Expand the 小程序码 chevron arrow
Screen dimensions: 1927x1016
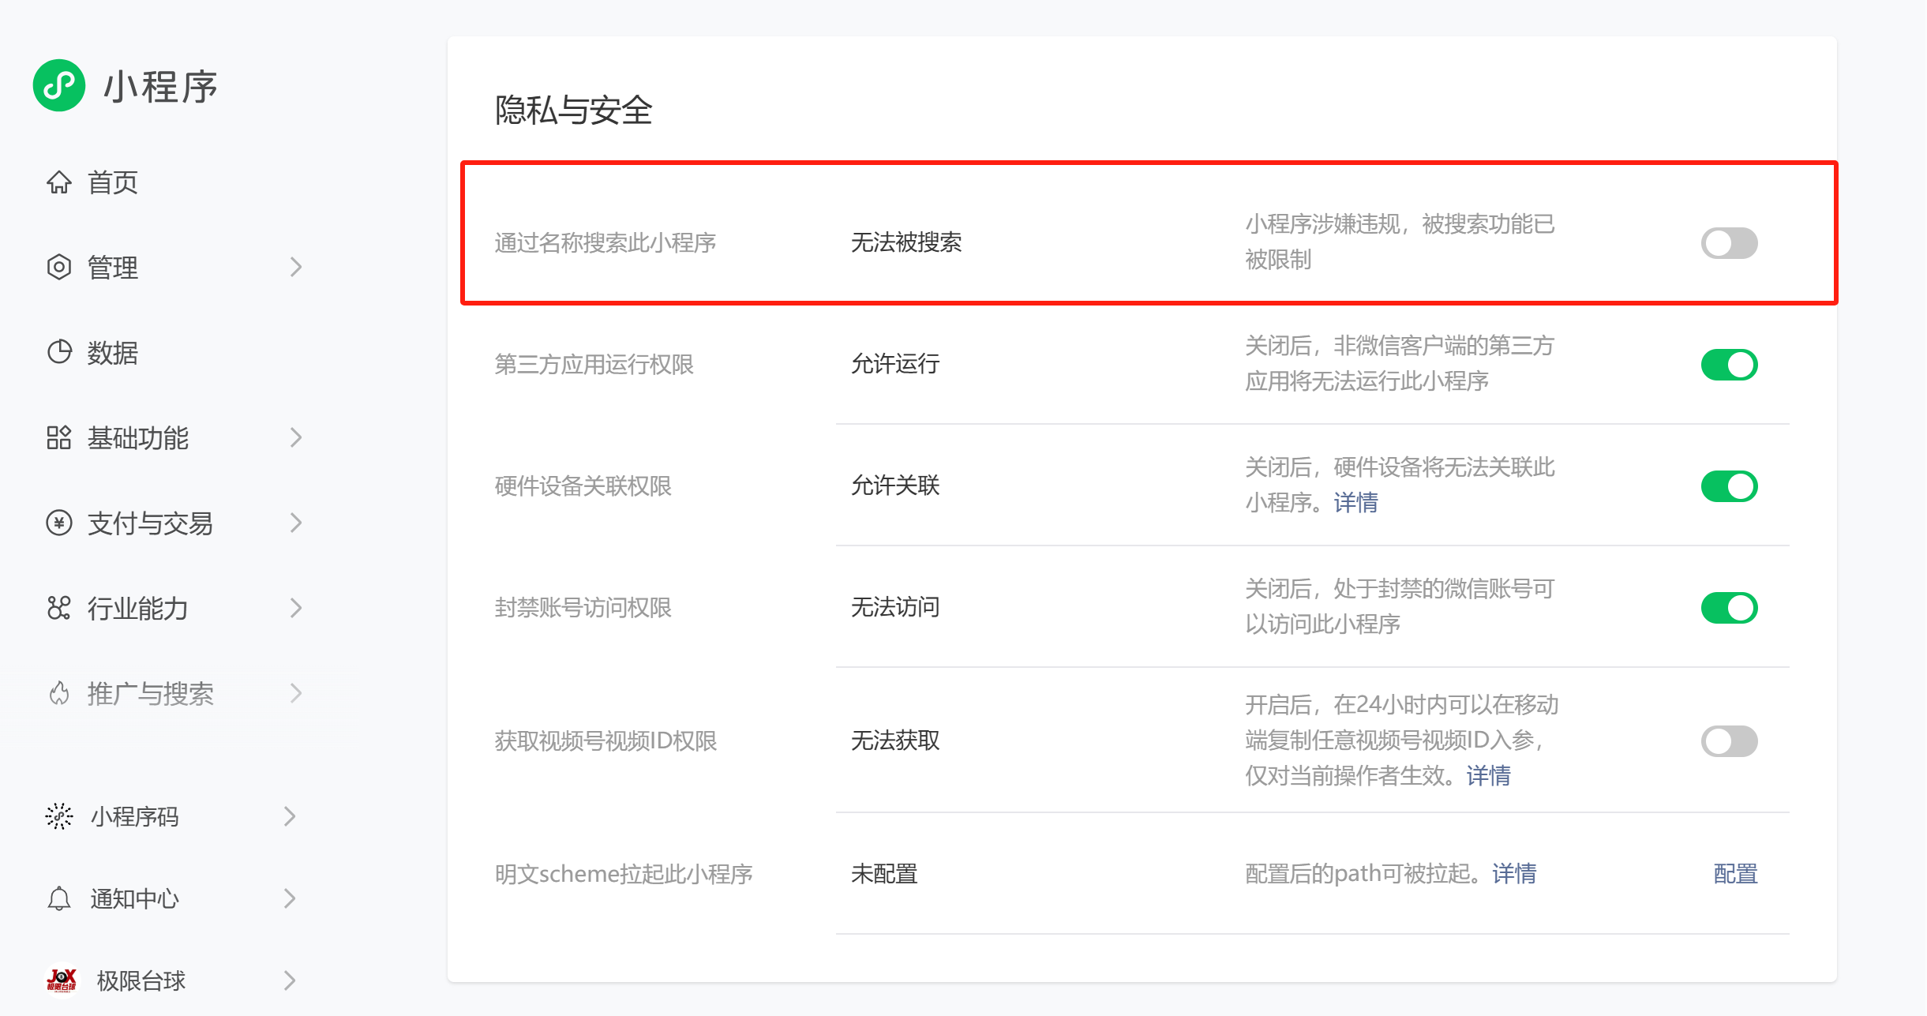[x=290, y=816]
